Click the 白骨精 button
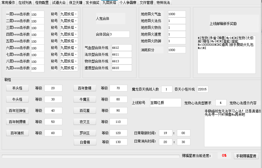 coord(85,142)
